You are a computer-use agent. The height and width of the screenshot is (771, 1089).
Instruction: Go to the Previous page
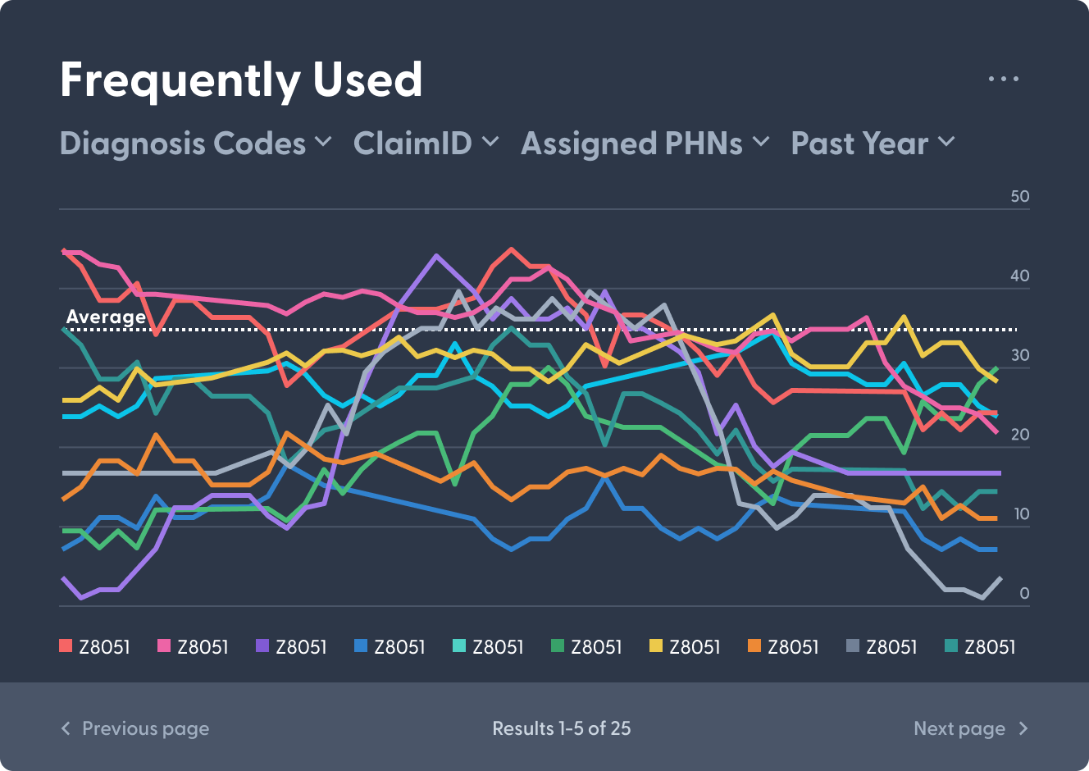coord(145,728)
